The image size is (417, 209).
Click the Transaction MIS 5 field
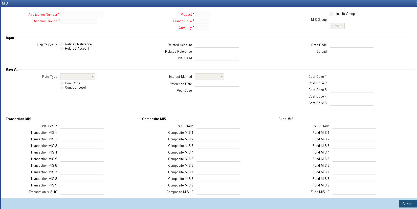(82, 159)
